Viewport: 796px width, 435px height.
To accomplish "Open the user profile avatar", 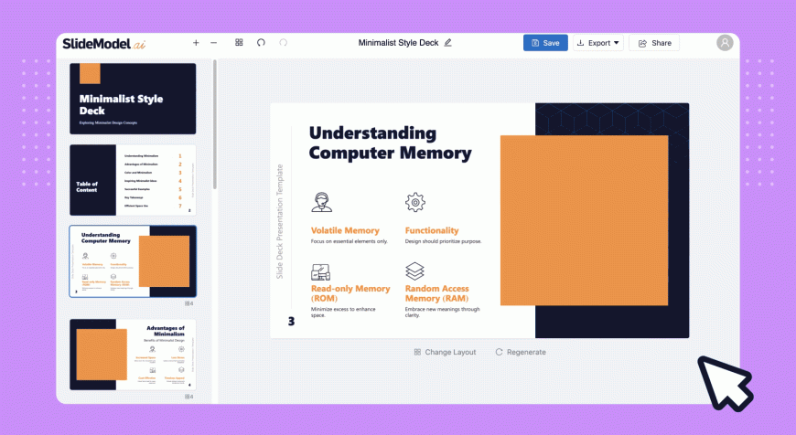I will click(x=725, y=43).
